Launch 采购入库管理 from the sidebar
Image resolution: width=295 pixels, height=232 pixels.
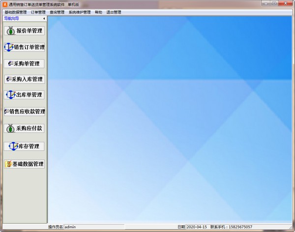click(24, 79)
